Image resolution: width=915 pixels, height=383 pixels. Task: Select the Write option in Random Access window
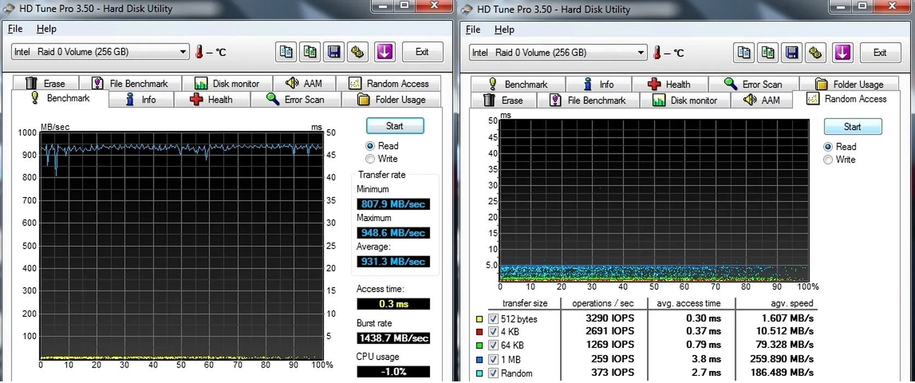tap(828, 160)
